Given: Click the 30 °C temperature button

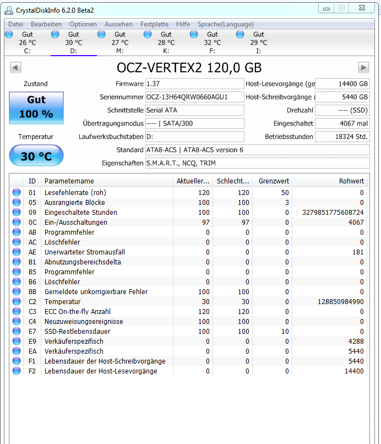Looking at the screenshot, I should (x=36, y=155).
